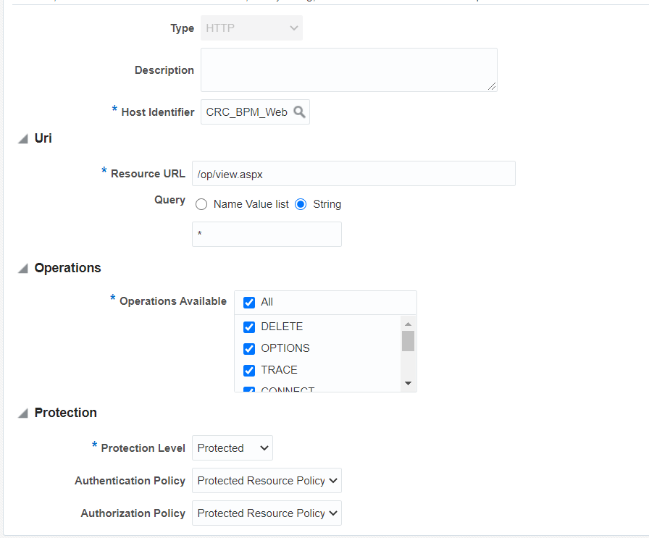
Task: Click the operations list scroll down arrow
Action: pos(408,383)
